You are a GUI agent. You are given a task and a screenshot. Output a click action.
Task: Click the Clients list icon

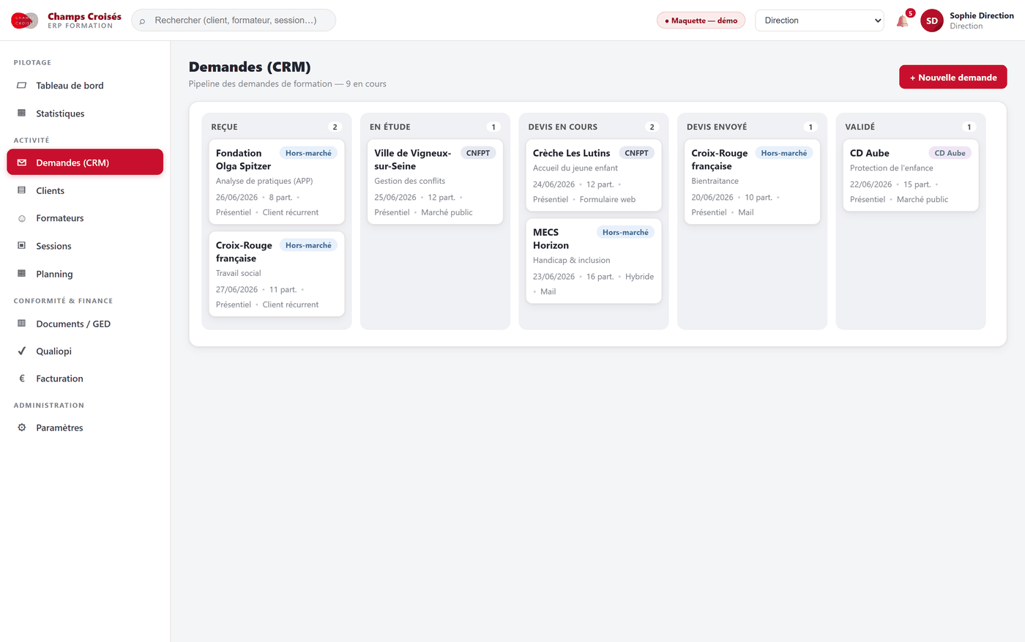coord(21,190)
